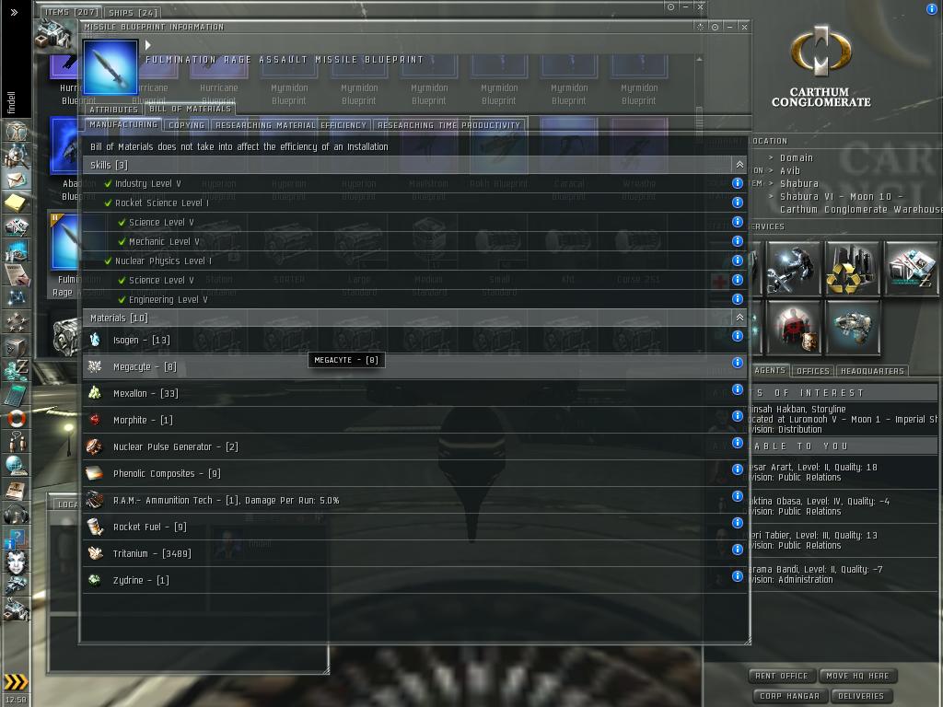Collapse the Materials [10] section
Viewport: 943px width, 707px height.
[x=739, y=318]
